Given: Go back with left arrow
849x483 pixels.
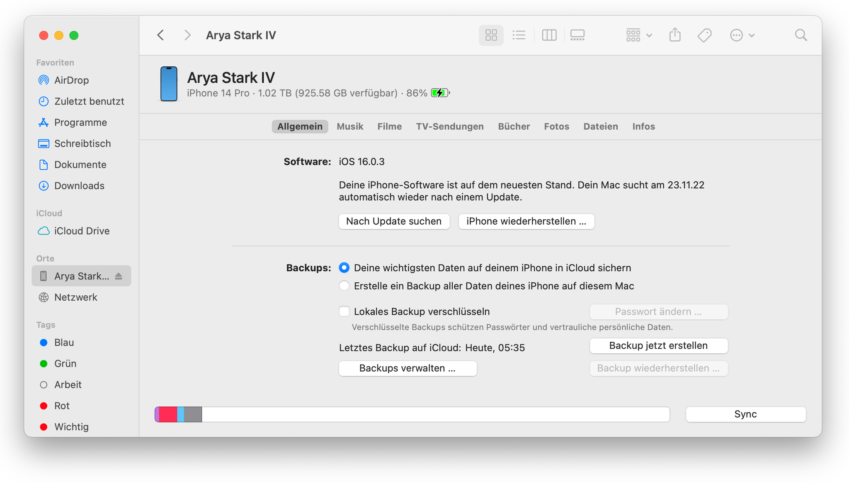Looking at the screenshot, I should (x=161, y=35).
